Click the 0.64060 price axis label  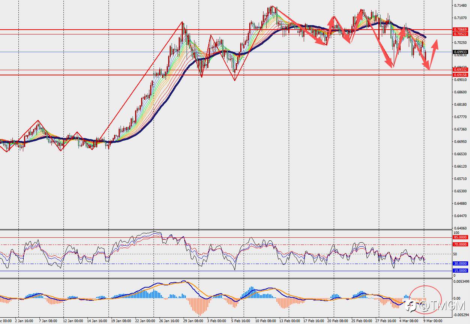460,228
